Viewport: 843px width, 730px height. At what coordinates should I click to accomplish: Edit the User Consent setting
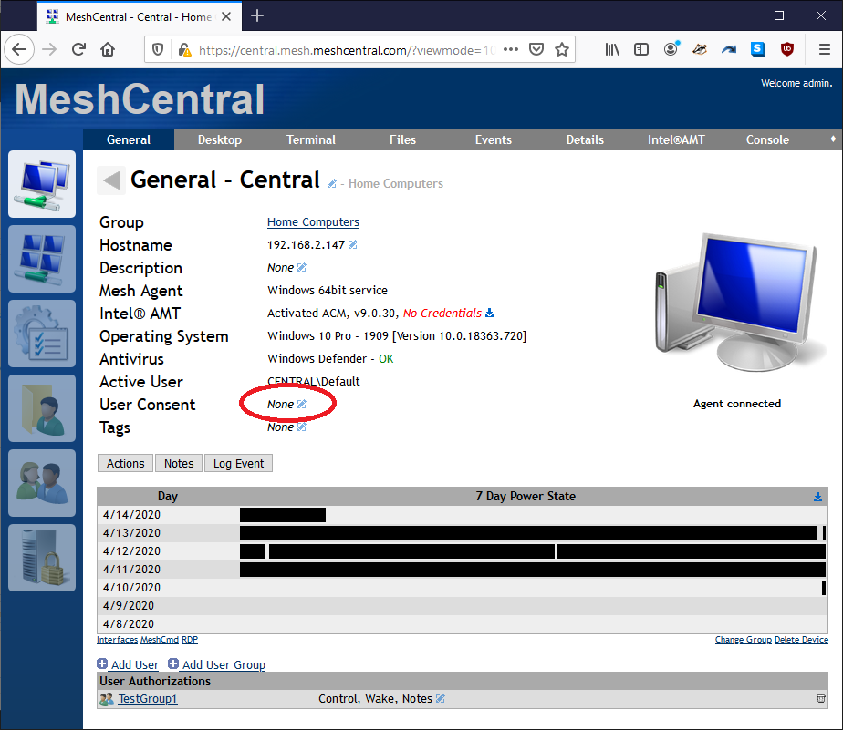pyautogui.click(x=302, y=404)
